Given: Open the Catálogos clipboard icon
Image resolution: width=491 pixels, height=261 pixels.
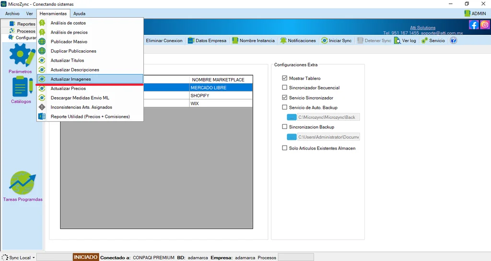Looking at the screenshot, I should click(22, 87).
